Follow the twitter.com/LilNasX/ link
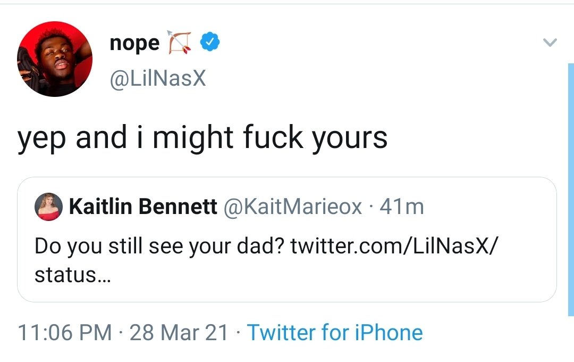 [x=396, y=247]
